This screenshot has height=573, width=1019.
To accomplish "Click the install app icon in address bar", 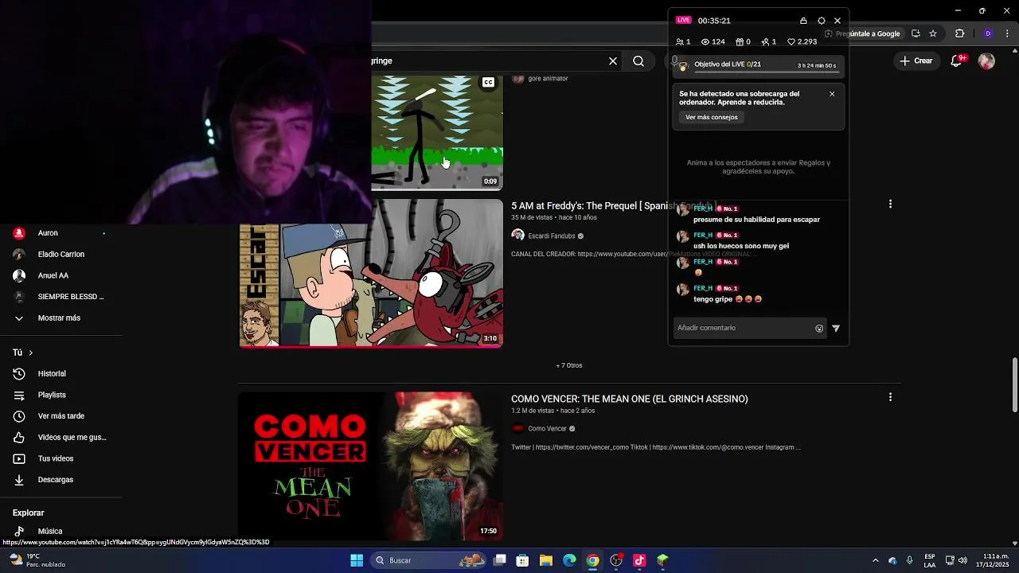I will click(x=916, y=33).
